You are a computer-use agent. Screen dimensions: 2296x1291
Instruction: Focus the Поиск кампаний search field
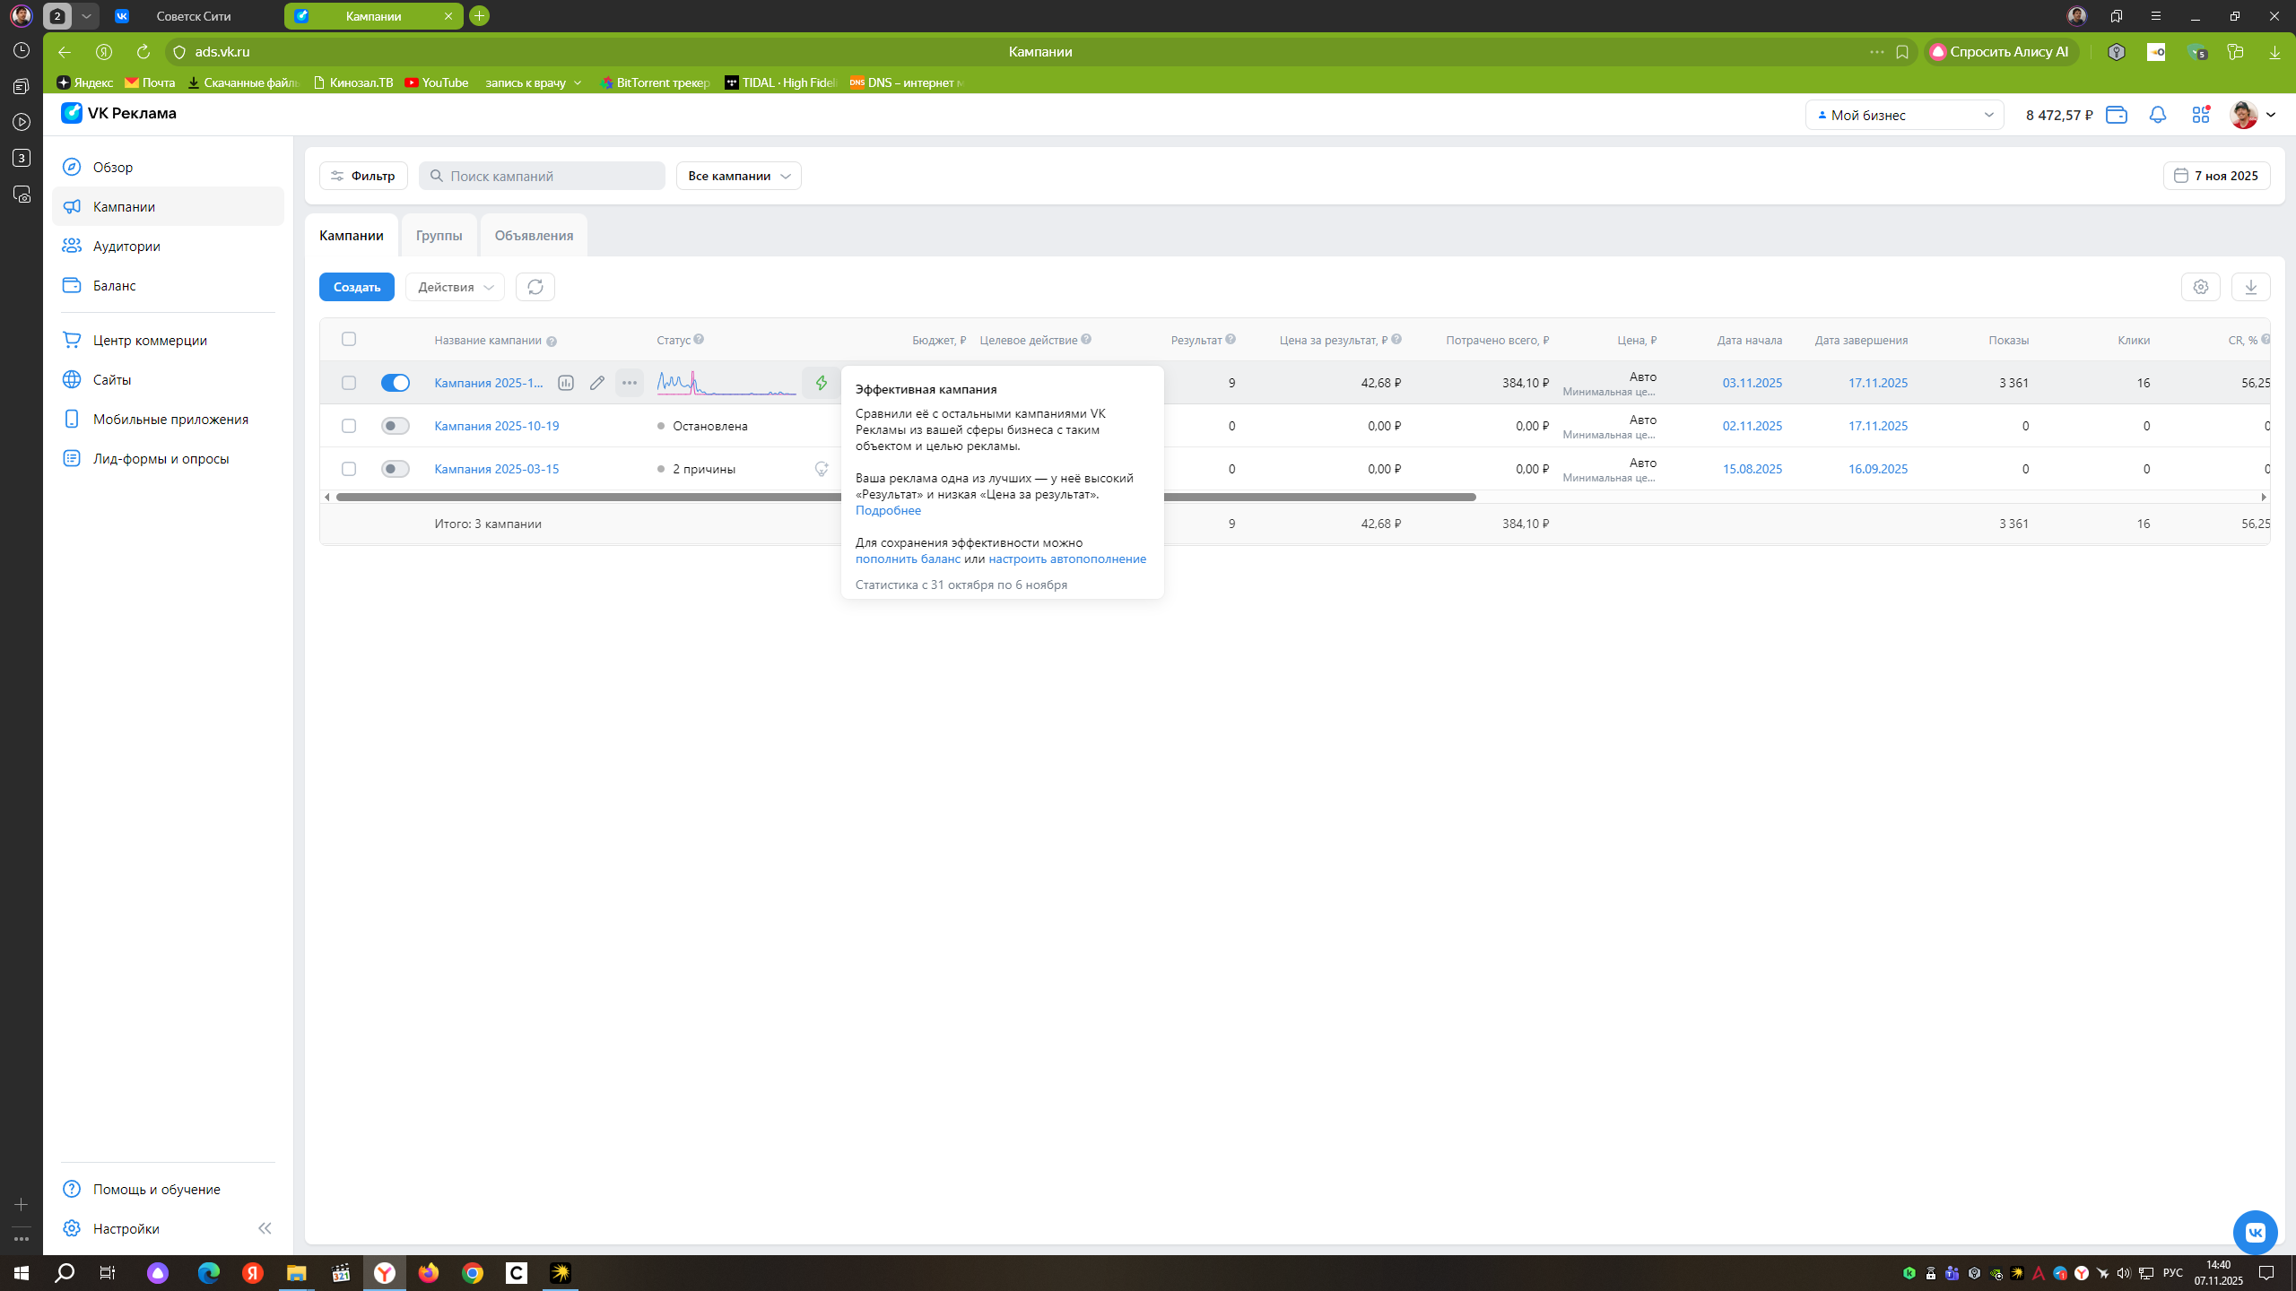[543, 176]
